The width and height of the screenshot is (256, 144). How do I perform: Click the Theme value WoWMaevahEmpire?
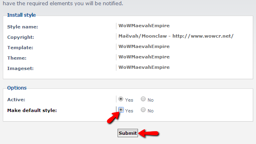tap(144, 57)
